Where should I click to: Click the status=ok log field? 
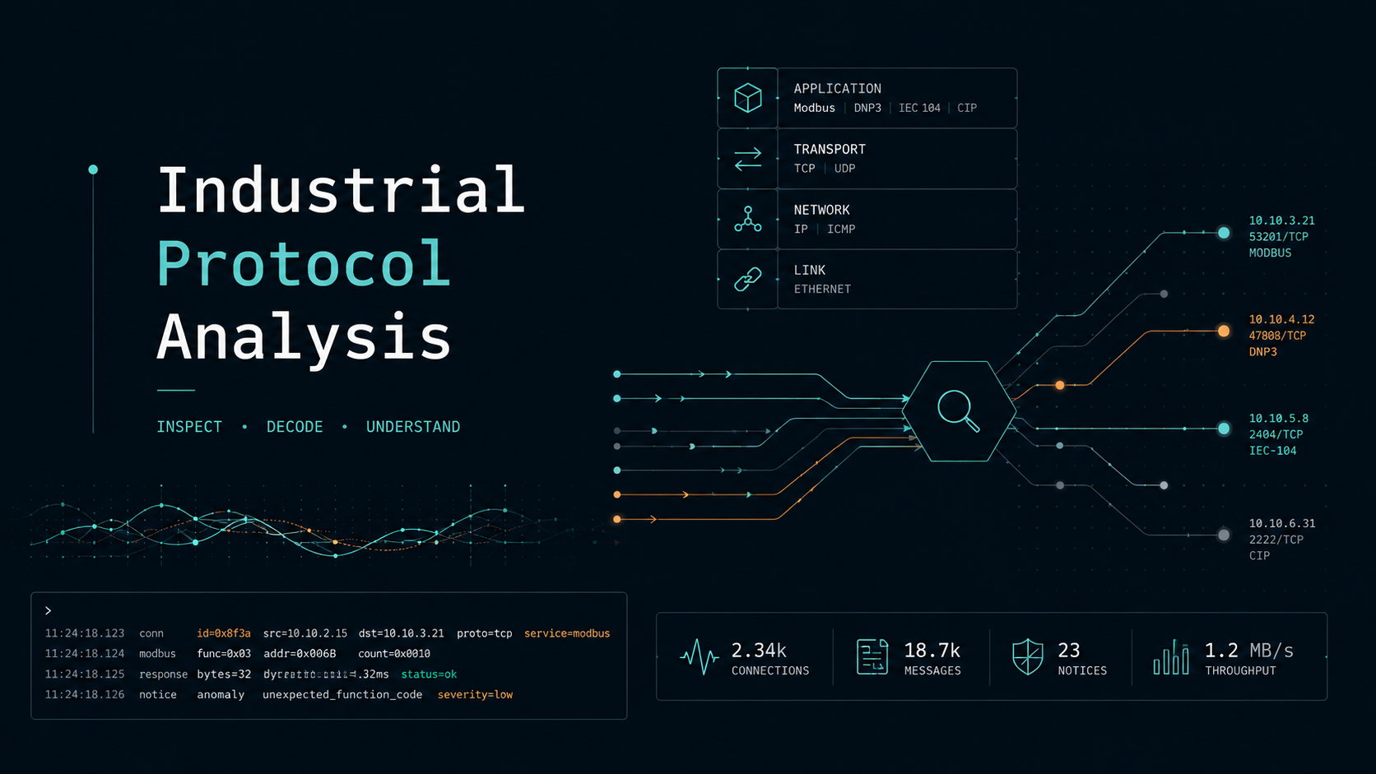pyautogui.click(x=429, y=674)
